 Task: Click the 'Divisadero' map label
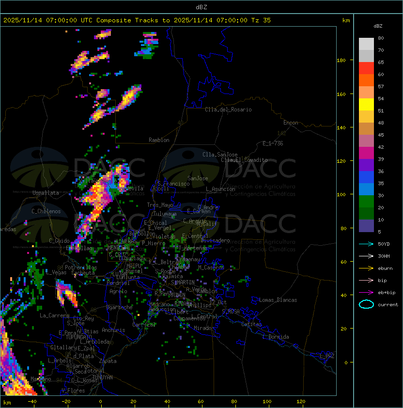pyautogui.click(x=215, y=240)
